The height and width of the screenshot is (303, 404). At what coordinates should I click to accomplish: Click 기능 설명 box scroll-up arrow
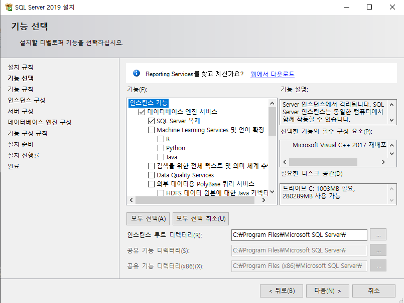[x=391, y=105]
